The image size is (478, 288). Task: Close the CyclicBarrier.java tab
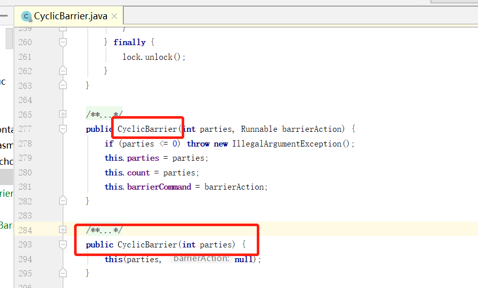114,16
